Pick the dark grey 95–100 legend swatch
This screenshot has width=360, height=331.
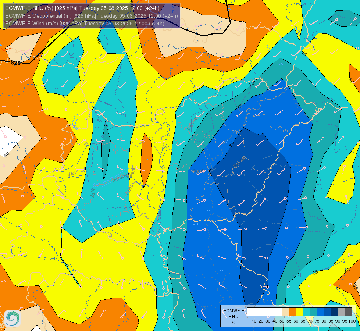349,312
